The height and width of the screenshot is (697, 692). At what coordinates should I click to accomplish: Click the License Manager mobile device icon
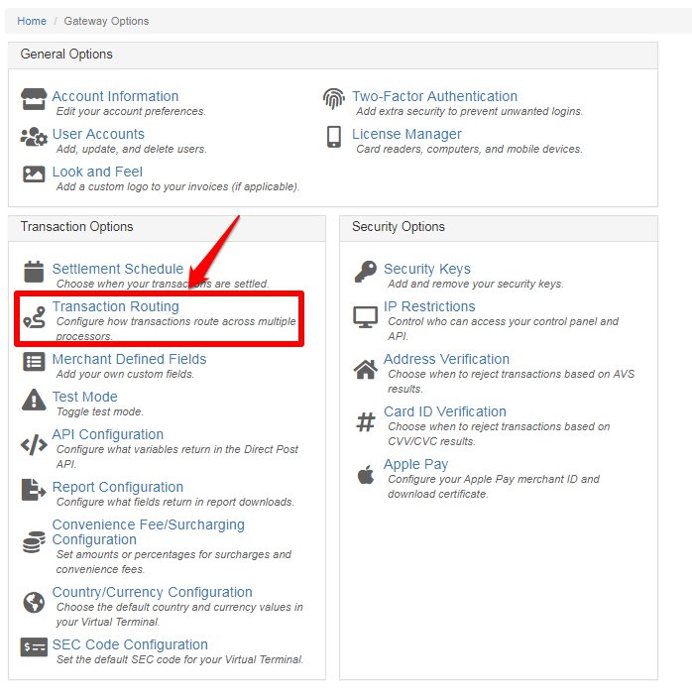click(x=334, y=137)
